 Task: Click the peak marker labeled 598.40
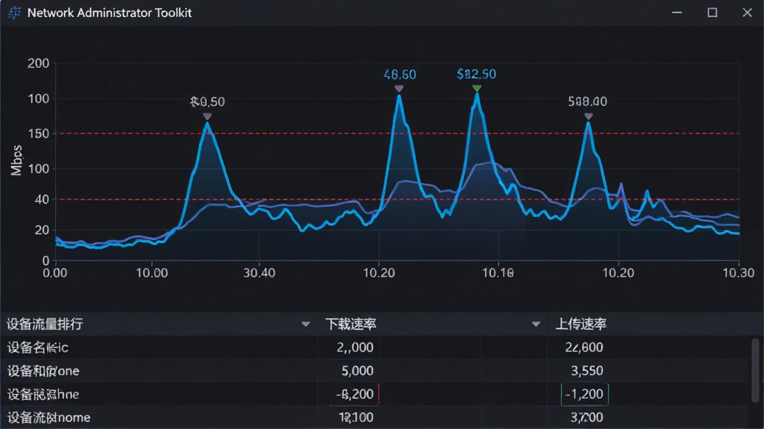click(589, 116)
